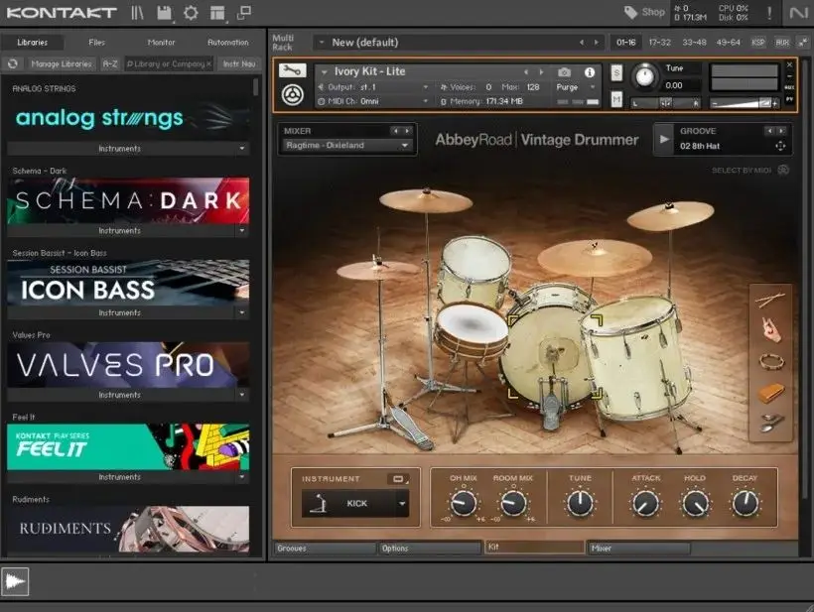Select the drumsticks articulation icon
The height and width of the screenshot is (612, 814).
pyautogui.click(x=770, y=300)
